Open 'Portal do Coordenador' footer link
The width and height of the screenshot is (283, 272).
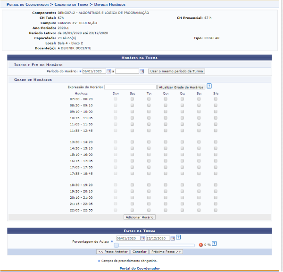point(140,268)
